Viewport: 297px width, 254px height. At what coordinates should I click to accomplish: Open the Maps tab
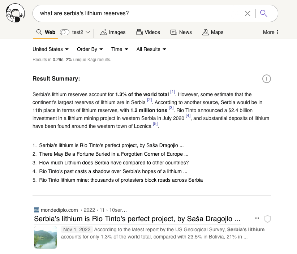[213, 32]
